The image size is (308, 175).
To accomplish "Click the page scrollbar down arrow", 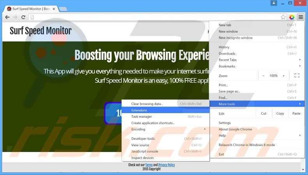I will (x=303, y=170).
